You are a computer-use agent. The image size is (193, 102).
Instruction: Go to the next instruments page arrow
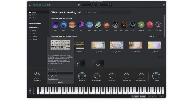(x=162, y=36)
